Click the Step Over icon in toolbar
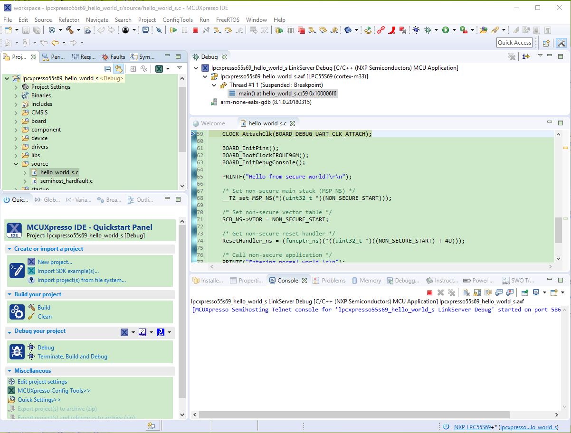 (228, 30)
